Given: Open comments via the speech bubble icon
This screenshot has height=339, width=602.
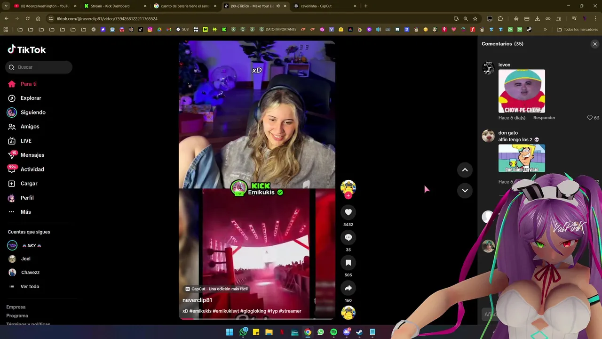Looking at the screenshot, I should [x=348, y=238].
